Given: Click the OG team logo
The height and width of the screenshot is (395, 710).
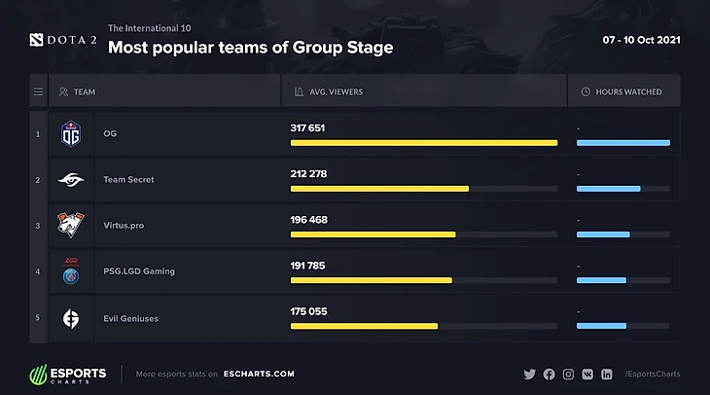Looking at the screenshot, I should point(71,133).
